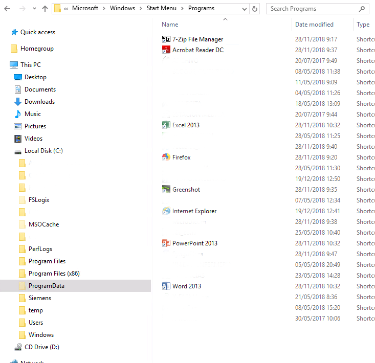Screen dimensions: 375x363
Task: Open the Word 2013 shortcut icon
Action: tap(166, 286)
